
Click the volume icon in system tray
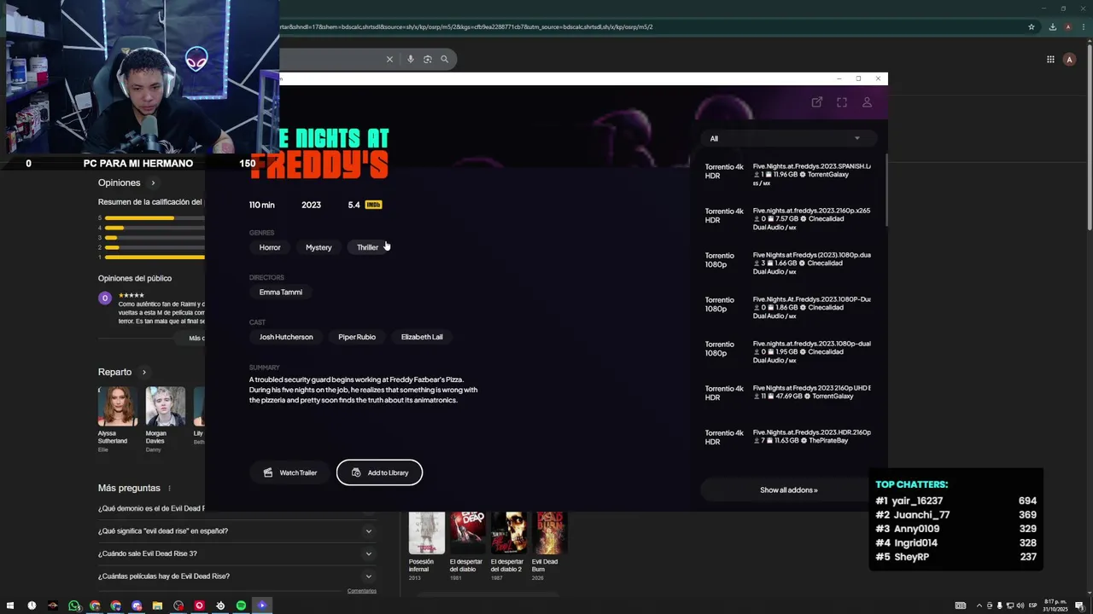click(x=1020, y=605)
